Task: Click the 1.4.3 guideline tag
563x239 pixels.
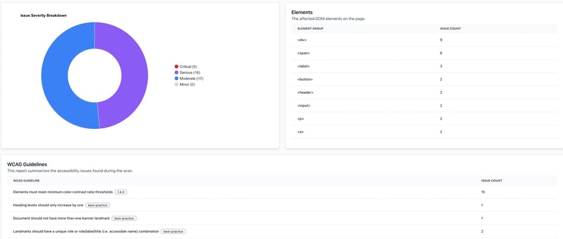Action: tap(121, 192)
